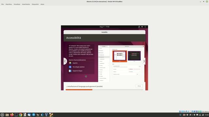The height and width of the screenshot is (117, 209).
Task: Launch Google Chrome from the taskbar
Action: (21, 115)
